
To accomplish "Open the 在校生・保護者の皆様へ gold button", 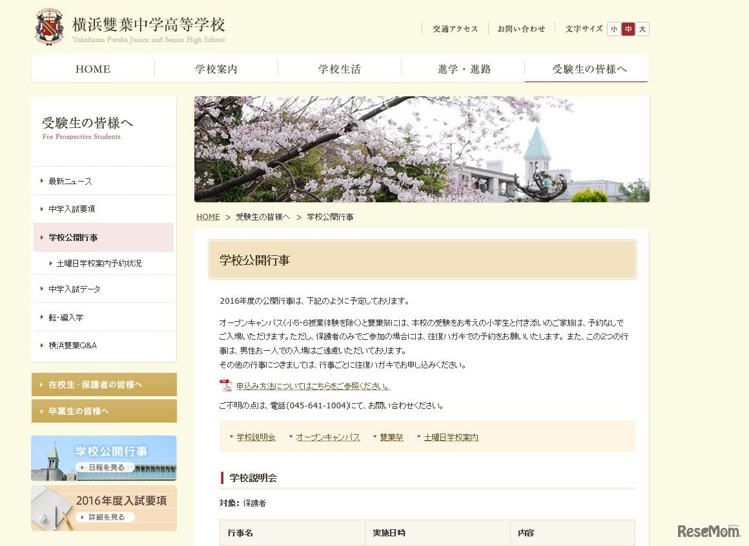I will (104, 384).
